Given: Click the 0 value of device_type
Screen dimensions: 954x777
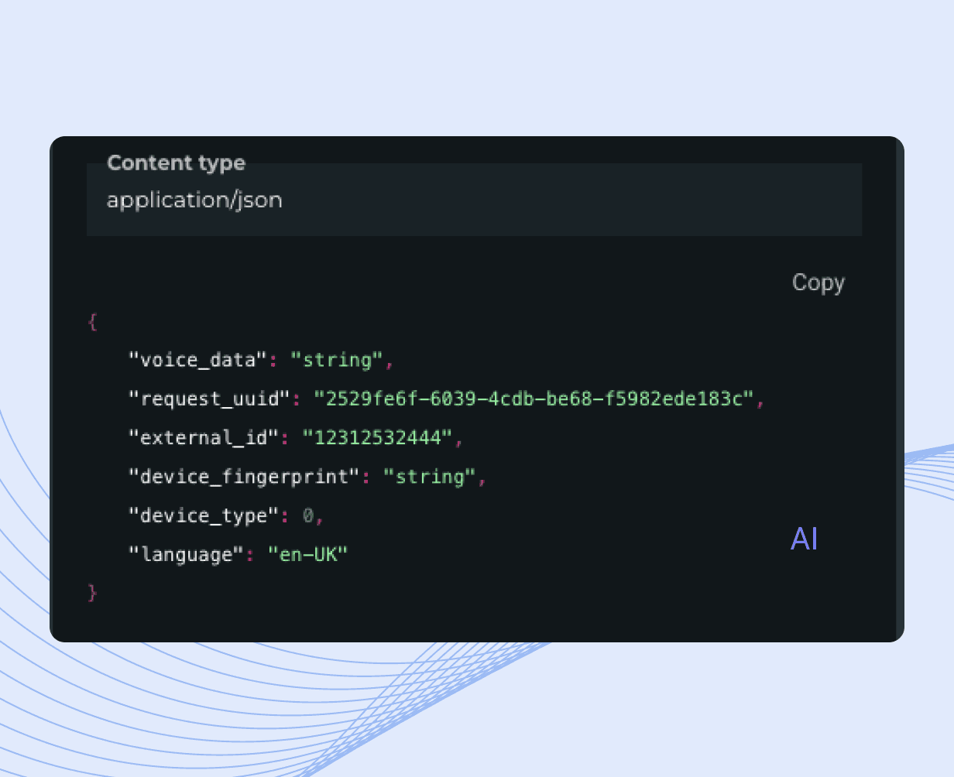Looking at the screenshot, I should point(308,515).
